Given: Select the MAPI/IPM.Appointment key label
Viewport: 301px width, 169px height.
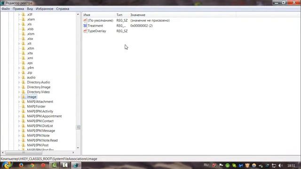Looking at the screenshot, I should pyautogui.click(x=44, y=116).
